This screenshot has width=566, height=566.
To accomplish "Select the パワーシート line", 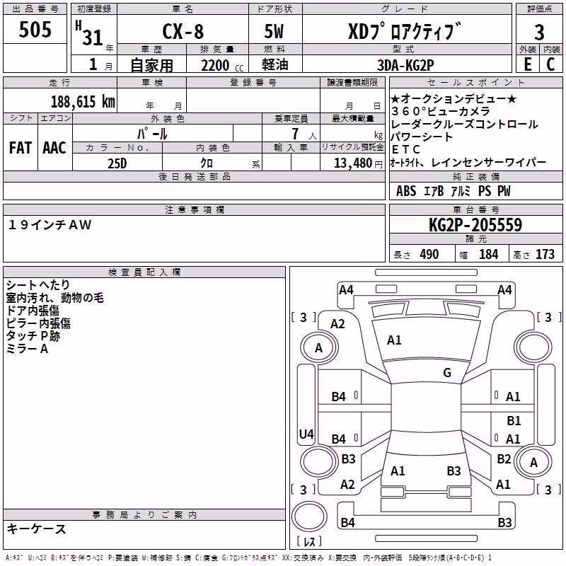I will [422, 137].
